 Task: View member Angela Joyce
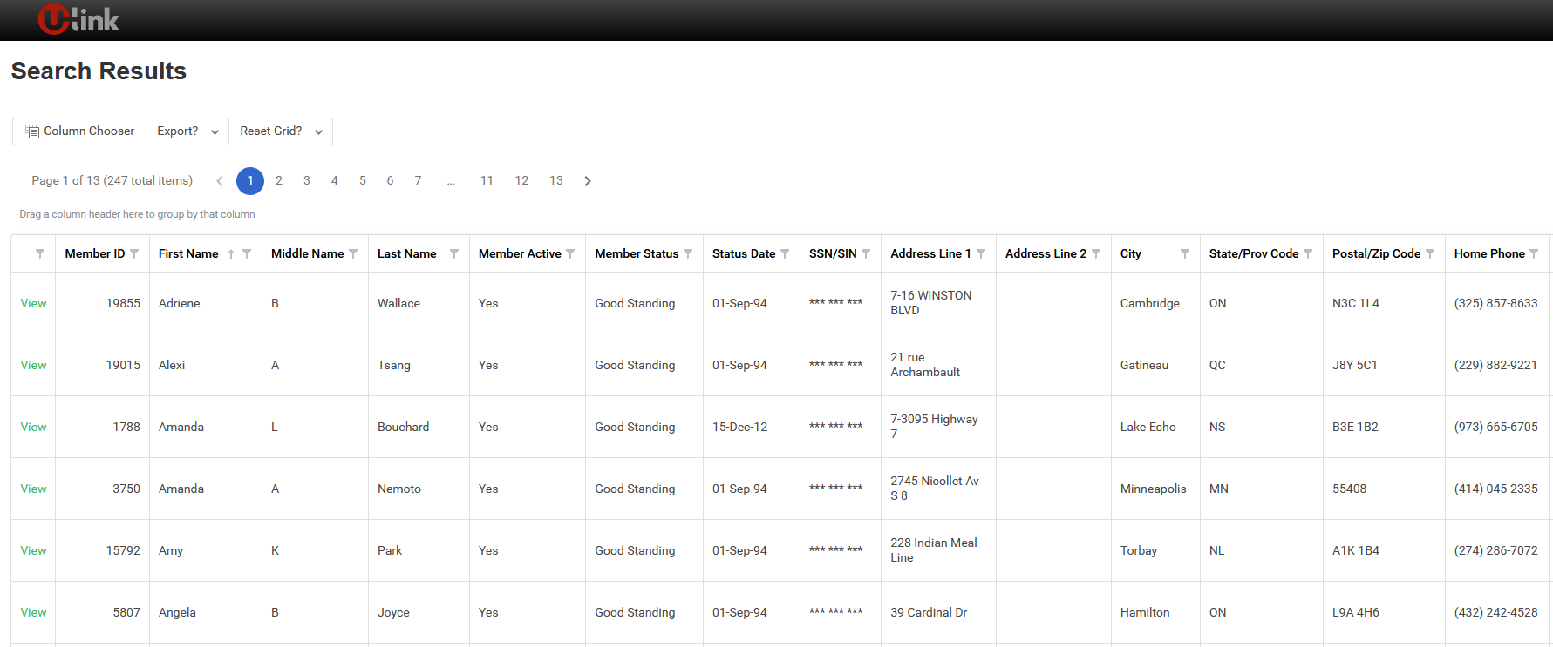point(34,612)
